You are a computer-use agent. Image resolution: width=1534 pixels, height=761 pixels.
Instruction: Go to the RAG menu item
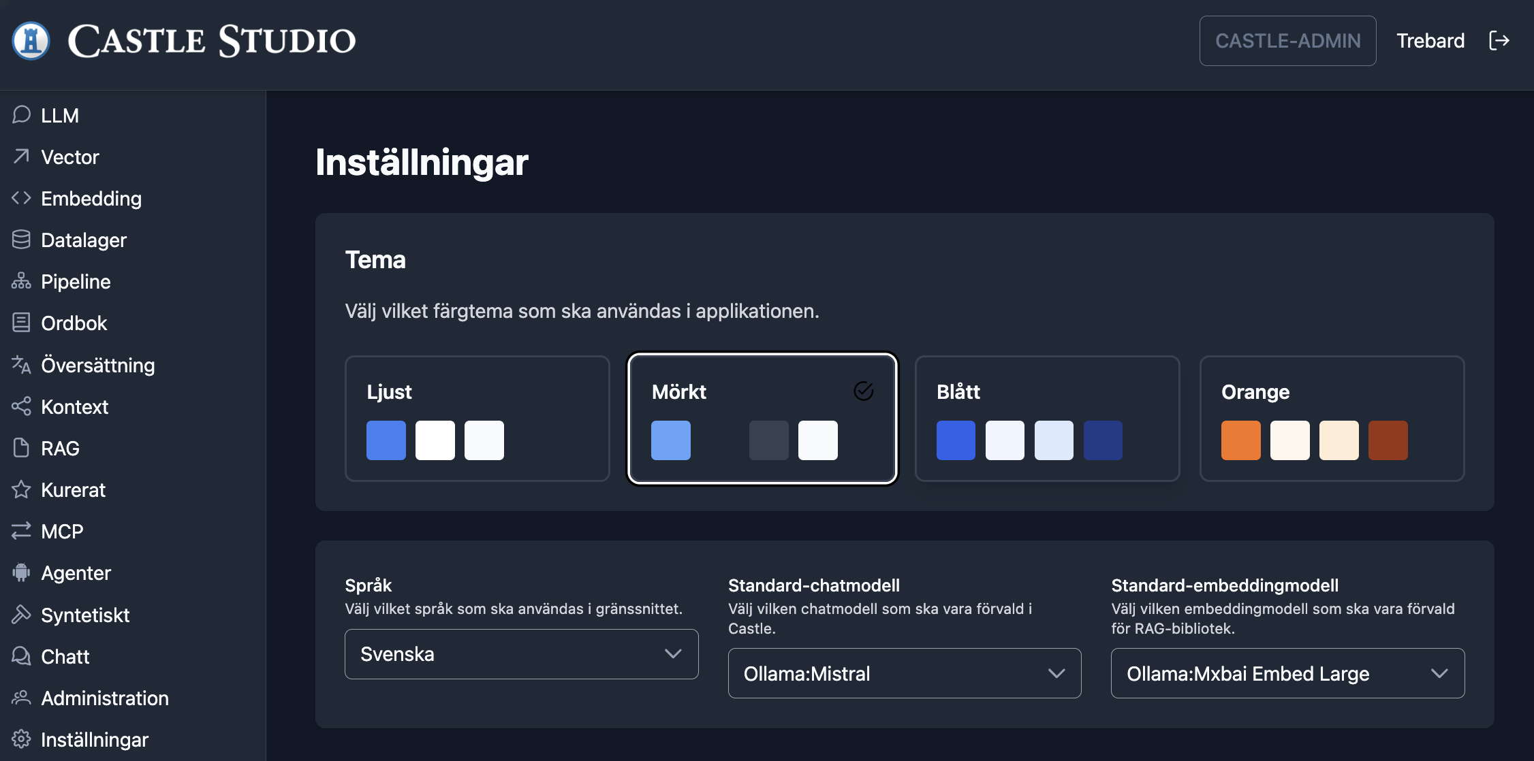(x=60, y=448)
